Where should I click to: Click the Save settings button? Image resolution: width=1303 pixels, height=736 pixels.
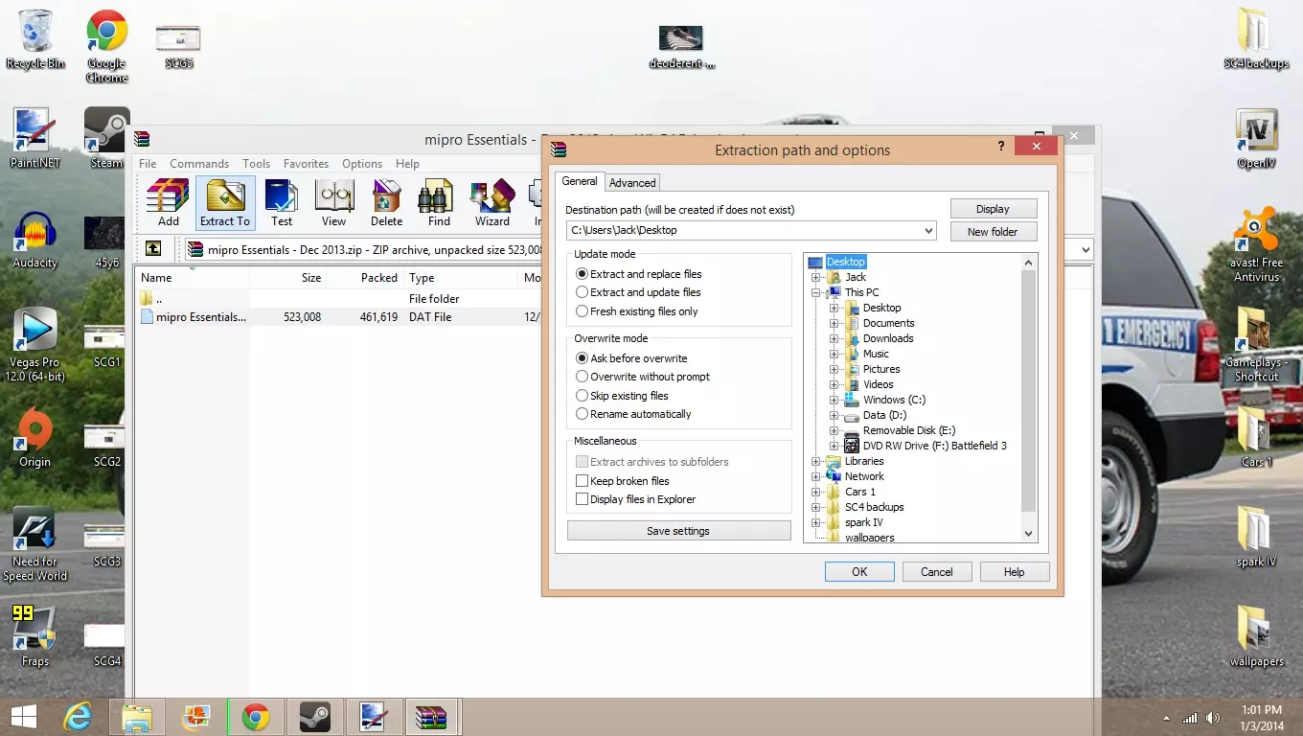(x=678, y=531)
